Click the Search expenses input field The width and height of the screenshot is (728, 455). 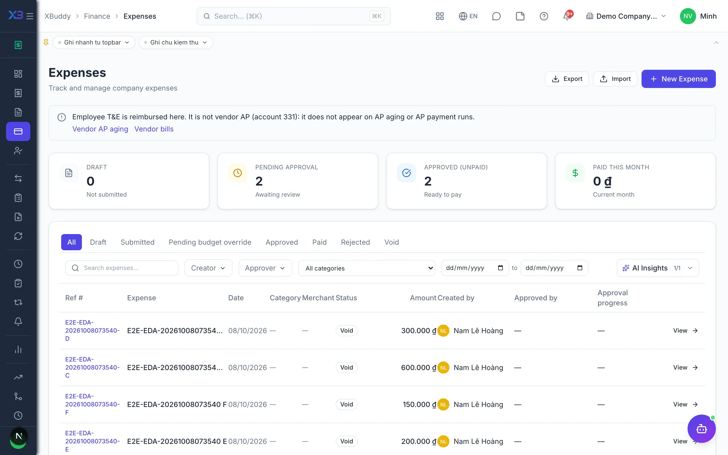click(x=122, y=268)
